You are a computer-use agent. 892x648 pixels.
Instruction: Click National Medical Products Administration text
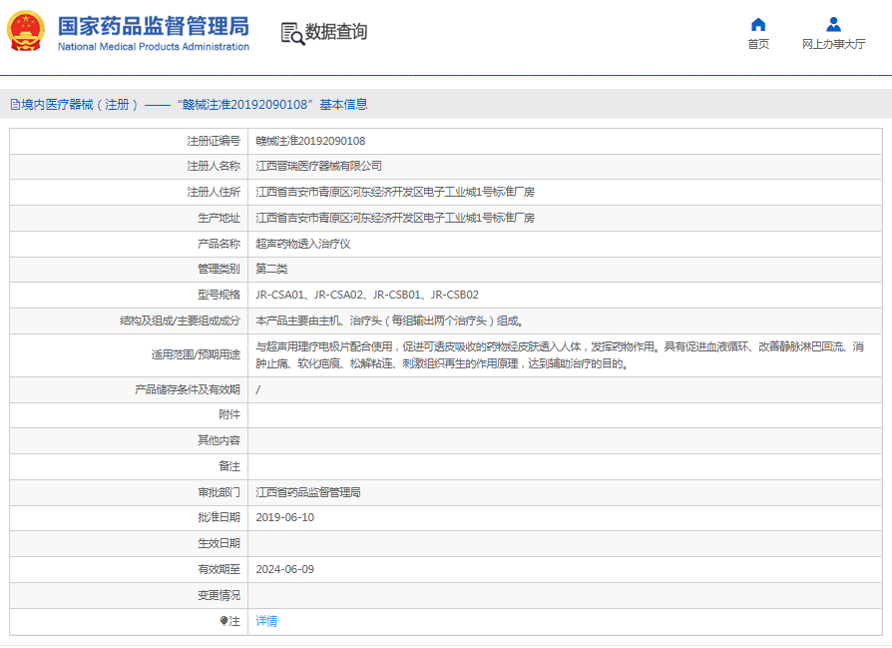click(154, 47)
